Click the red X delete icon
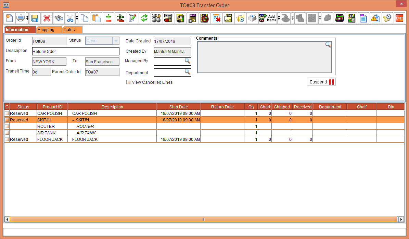This screenshot has width=409, height=239. click(47, 18)
